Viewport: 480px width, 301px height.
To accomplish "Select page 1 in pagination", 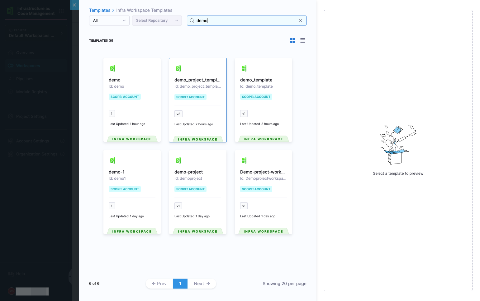I will (180, 284).
